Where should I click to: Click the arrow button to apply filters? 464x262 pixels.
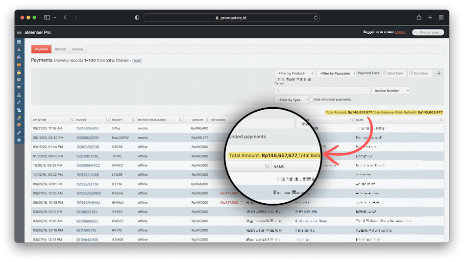[x=438, y=73]
